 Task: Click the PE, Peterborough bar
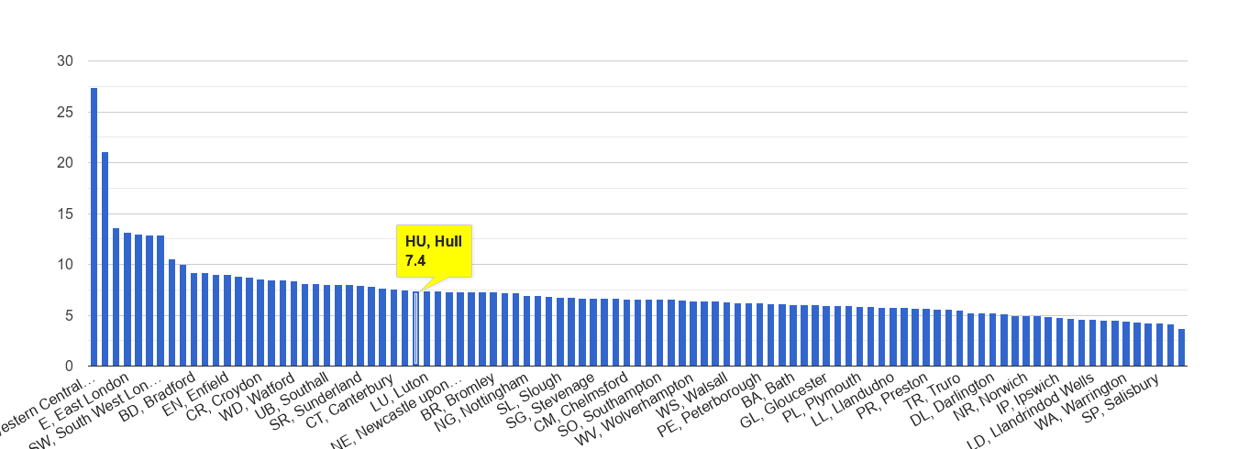pyautogui.click(x=759, y=335)
